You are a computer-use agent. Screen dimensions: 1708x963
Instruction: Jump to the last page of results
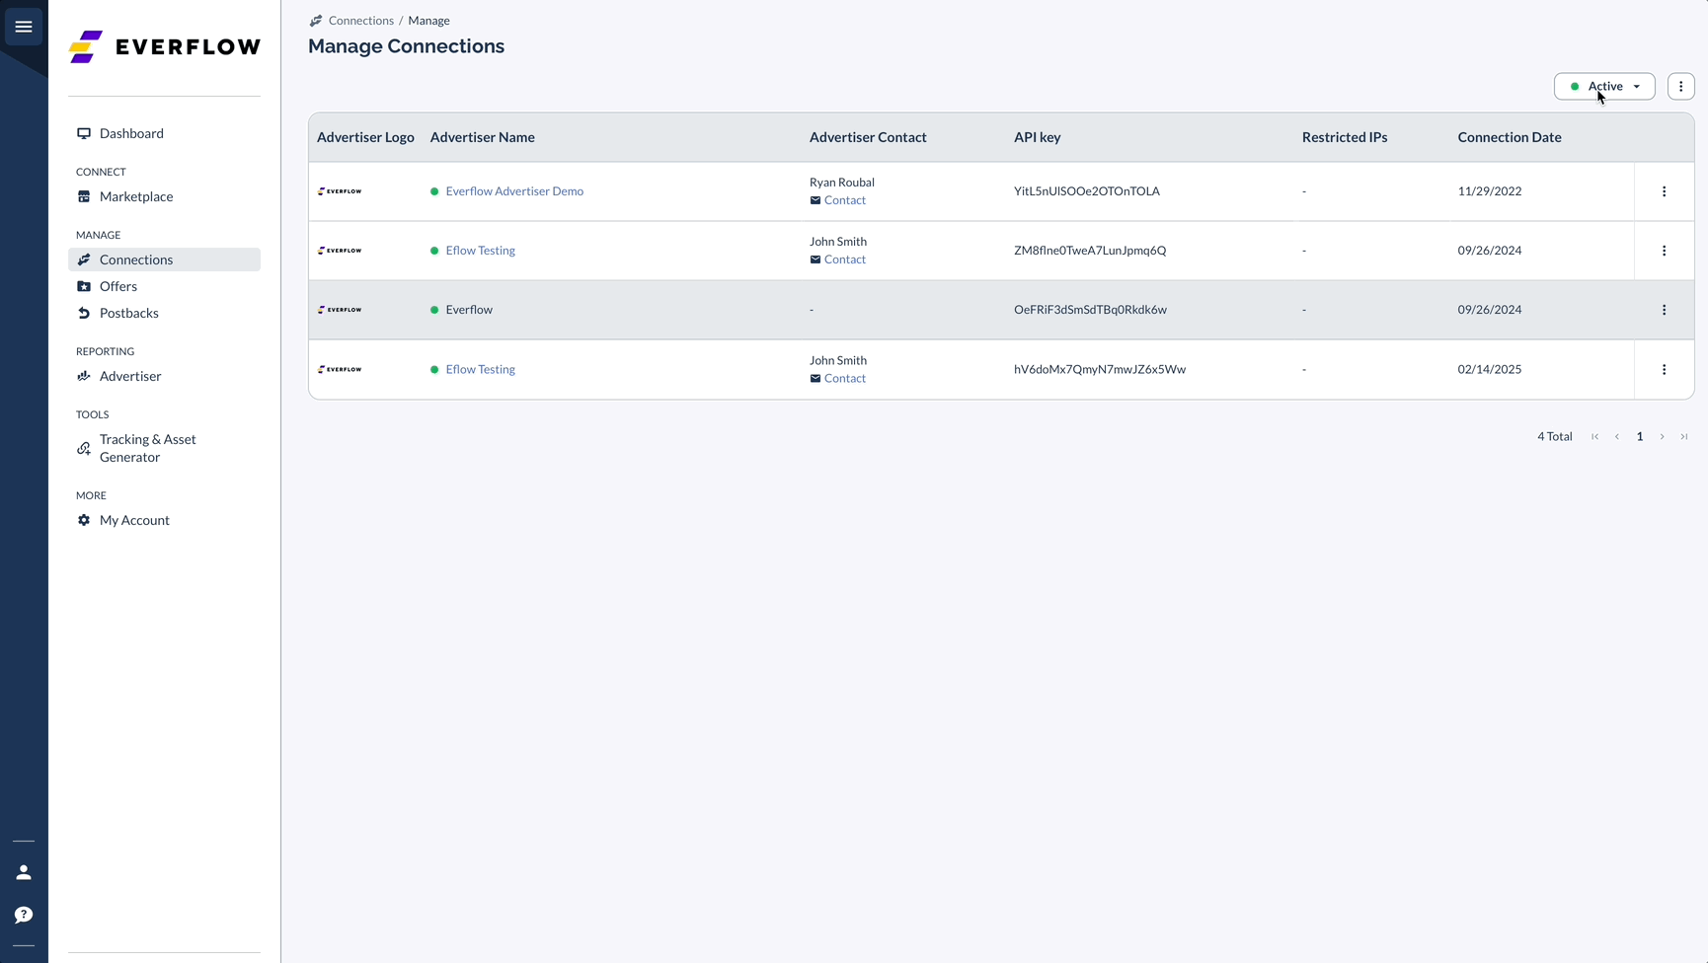[1684, 436]
